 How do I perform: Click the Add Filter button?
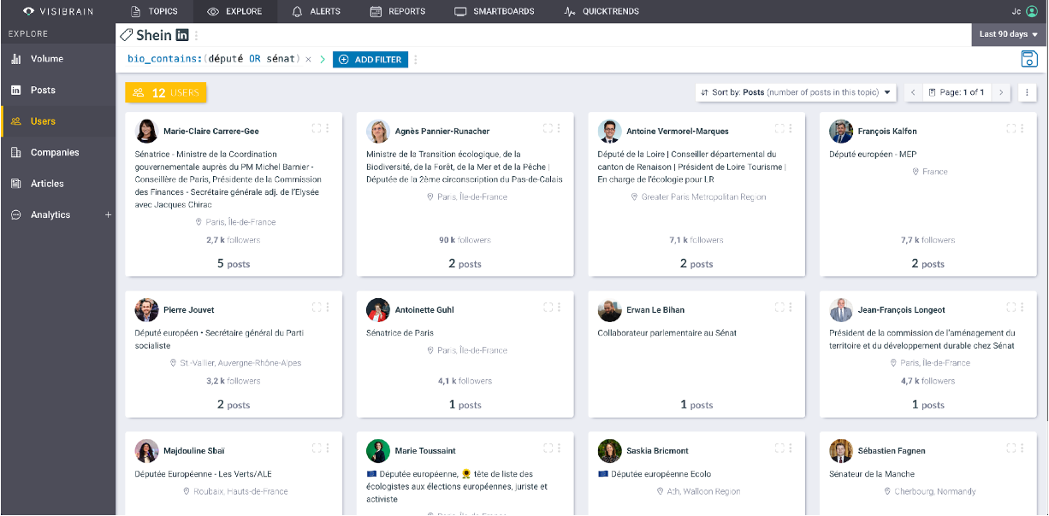pyautogui.click(x=370, y=60)
